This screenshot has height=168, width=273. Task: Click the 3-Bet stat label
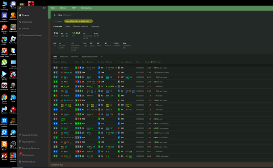click(85, 46)
